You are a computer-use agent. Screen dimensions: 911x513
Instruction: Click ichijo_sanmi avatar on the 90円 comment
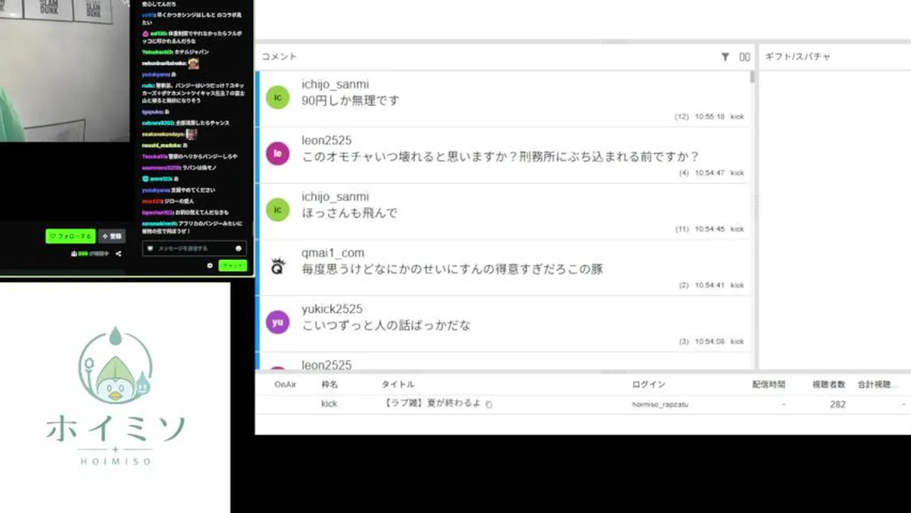click(277, 98)
